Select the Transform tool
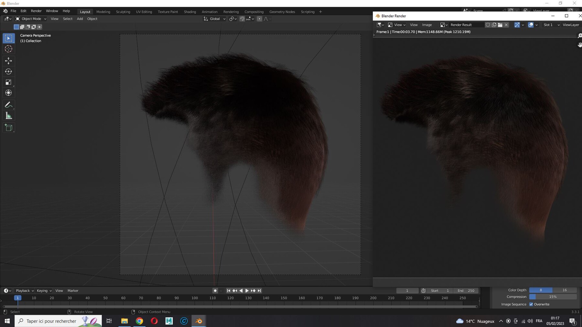The image size is (582, 327). click(x=9, y=93)
